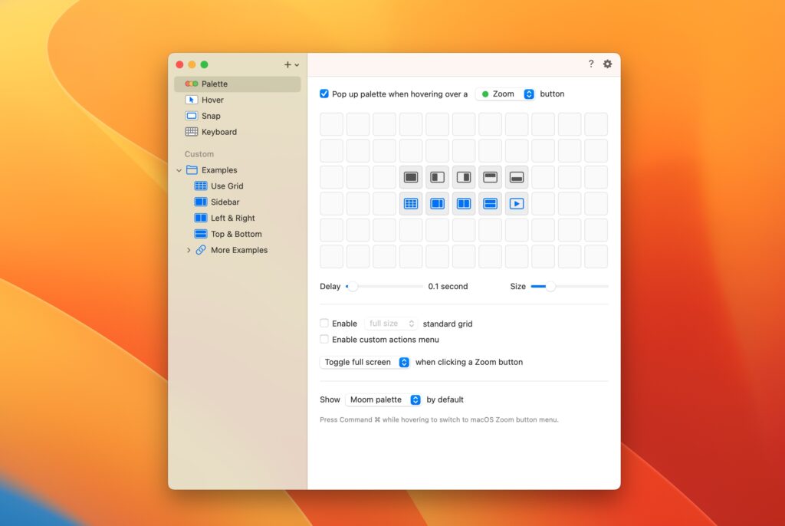Enable the custom actions menu checkbox

pos(324,339)
